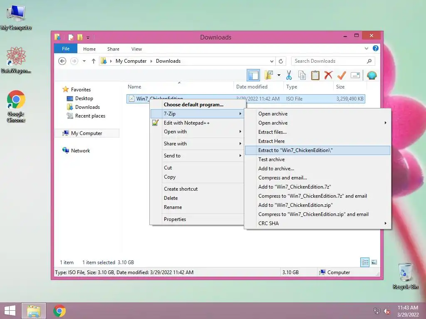This screenshot has height=319, width=426.
Task: Click the Search Downloads field
Action: coord(333,61)
